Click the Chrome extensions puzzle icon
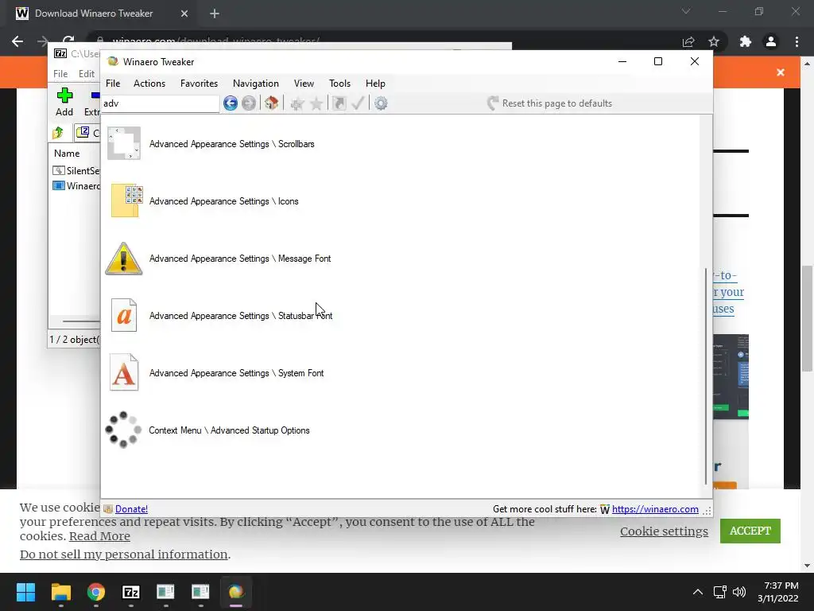This screenshot has height=611, width=814. tap(746, 41)
